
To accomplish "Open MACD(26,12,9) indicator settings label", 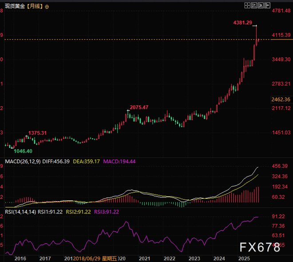I will (x=20, y=162).
